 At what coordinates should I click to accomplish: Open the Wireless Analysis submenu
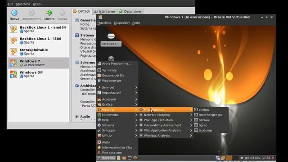[166, 135]
